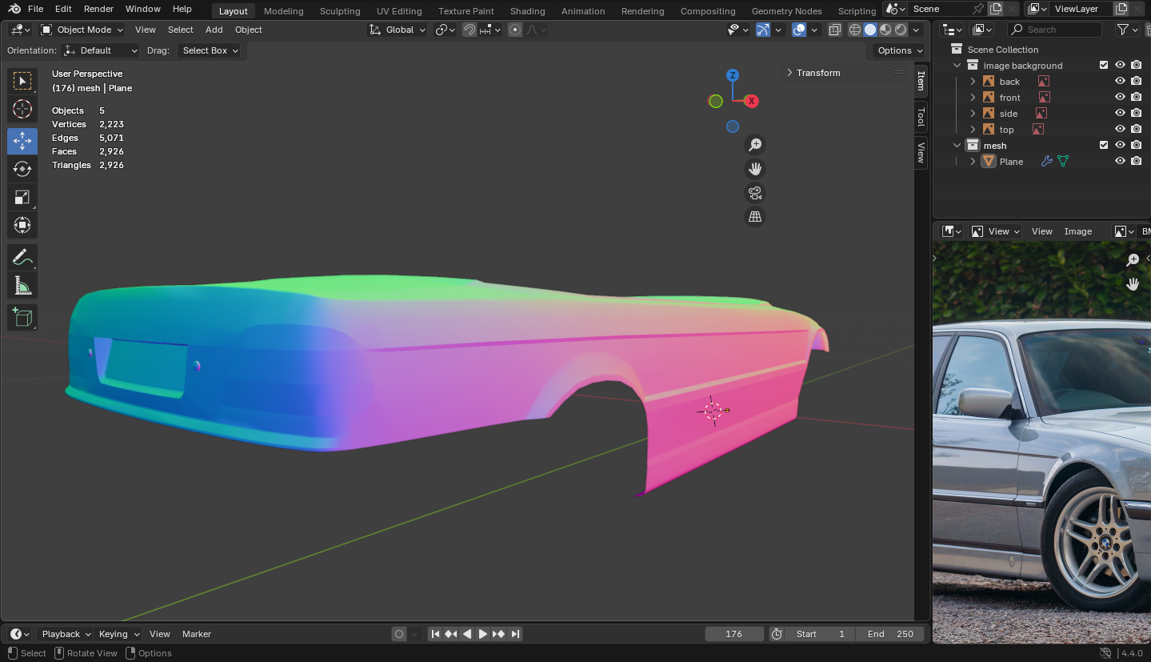Open the Select Box drag dropdown

click(x=210, y=50)
